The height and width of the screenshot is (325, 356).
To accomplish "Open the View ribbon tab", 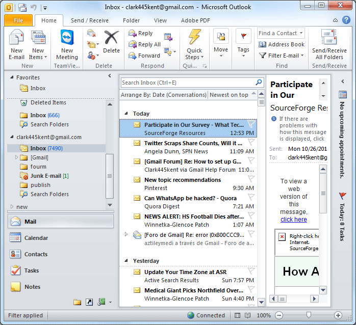I will (x=160, y=20).
